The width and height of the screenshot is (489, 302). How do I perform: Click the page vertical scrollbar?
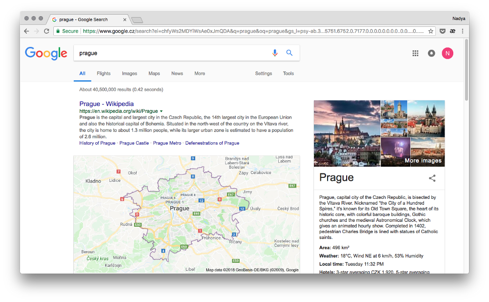[467, 70]
